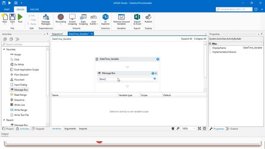Click the Save icon in the ribbon
The height and width of the screenshot is (149, 265).
[12, 18]
